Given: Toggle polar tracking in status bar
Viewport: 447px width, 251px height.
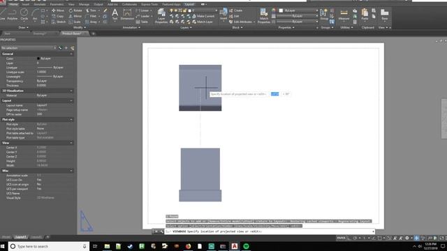Looking at the screenshot, I should pyautogui.click(x=355, y=238).
